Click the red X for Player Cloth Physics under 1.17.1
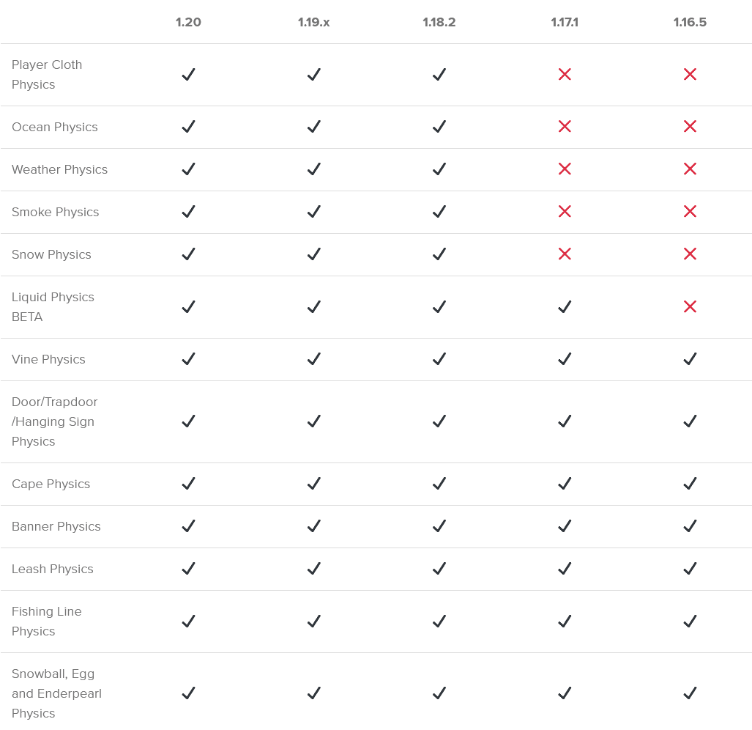The image size is (752, 730). pyautogui.click(x=565, y=75)
